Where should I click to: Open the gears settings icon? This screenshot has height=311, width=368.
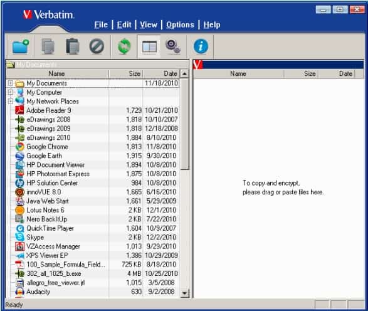(173, 46)
